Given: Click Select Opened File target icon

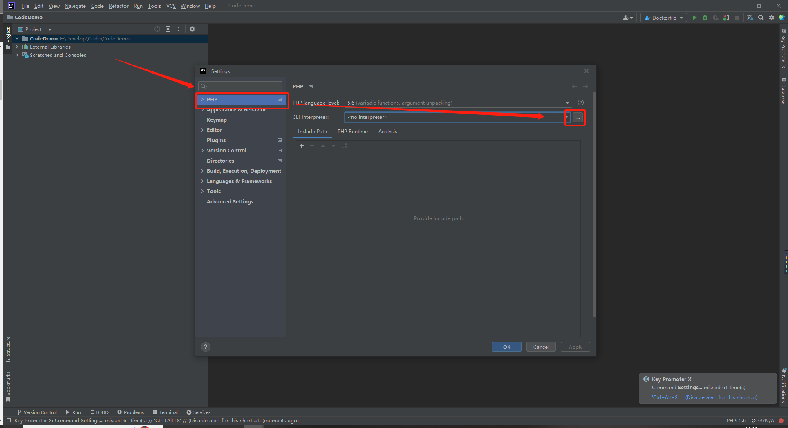Looking at the screenshot, I should click(x=157, y=29).
